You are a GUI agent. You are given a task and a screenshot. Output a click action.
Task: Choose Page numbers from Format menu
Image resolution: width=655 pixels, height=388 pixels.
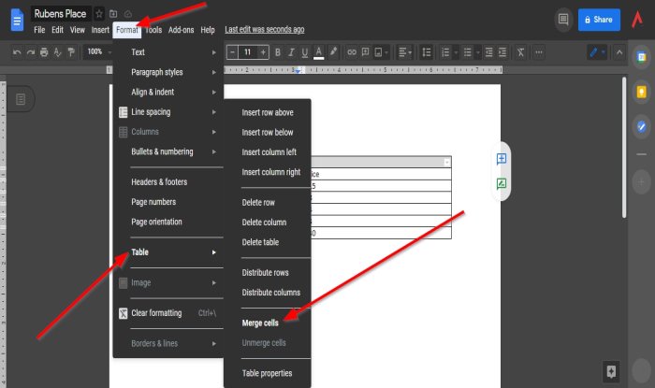coord(168,202)
